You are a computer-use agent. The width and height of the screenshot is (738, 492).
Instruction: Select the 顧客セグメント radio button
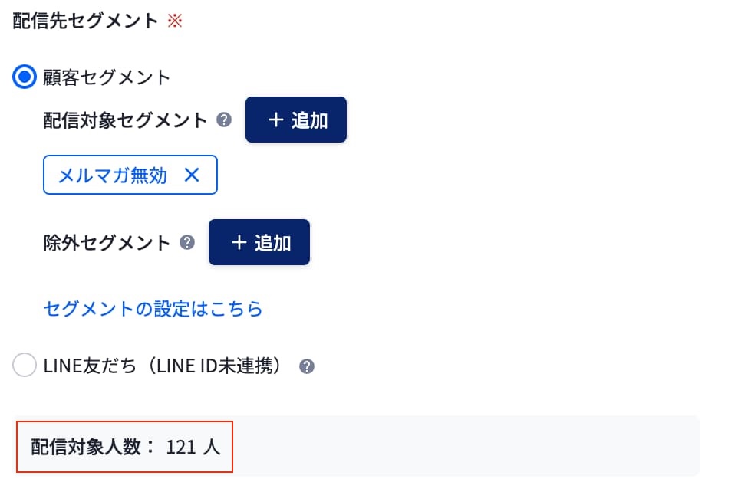tap(25, 77)
